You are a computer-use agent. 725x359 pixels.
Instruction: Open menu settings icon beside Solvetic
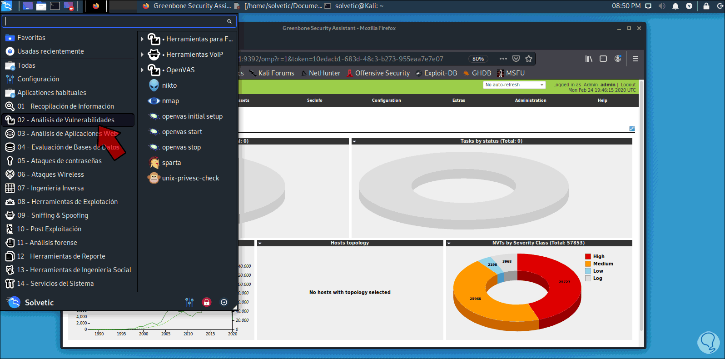tap(189, 302)
